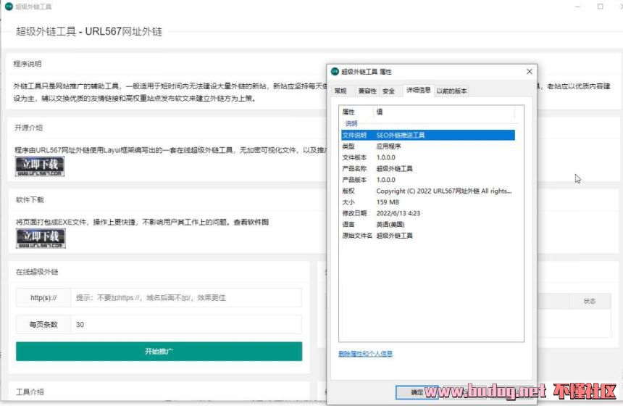Select the 版权 Copyright row

pos(427,191)
